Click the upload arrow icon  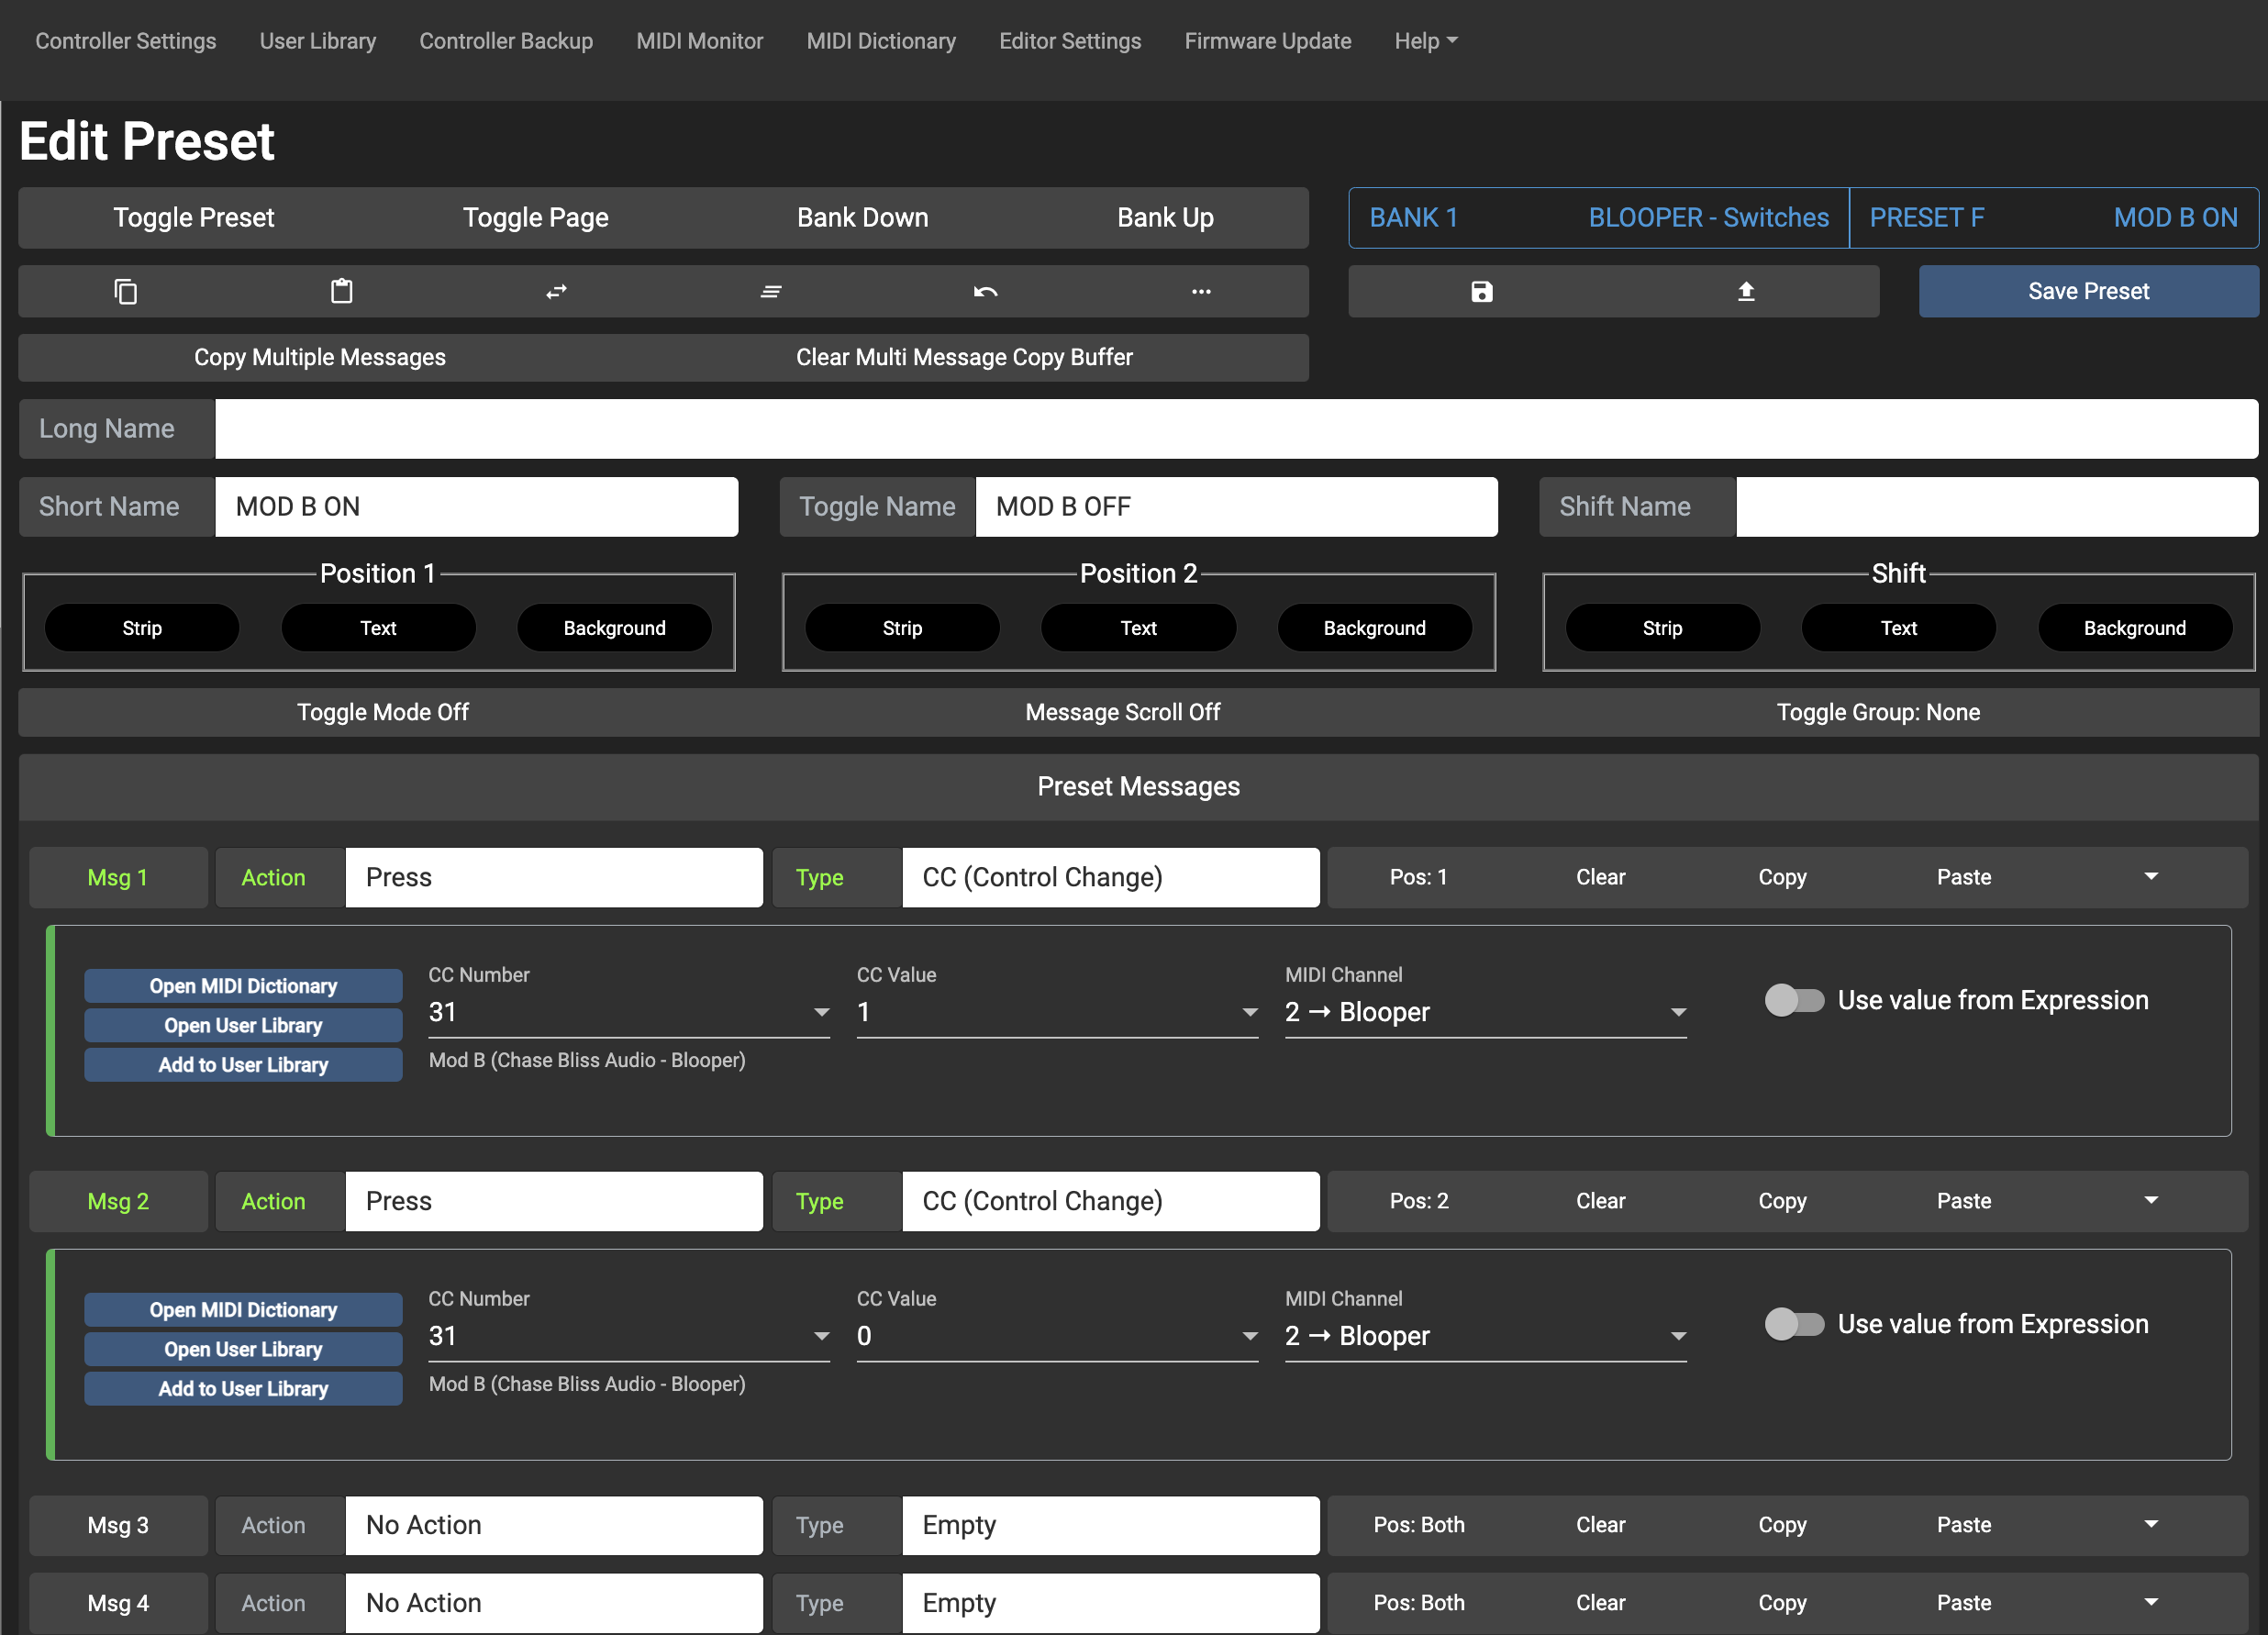pos(1745,291)
